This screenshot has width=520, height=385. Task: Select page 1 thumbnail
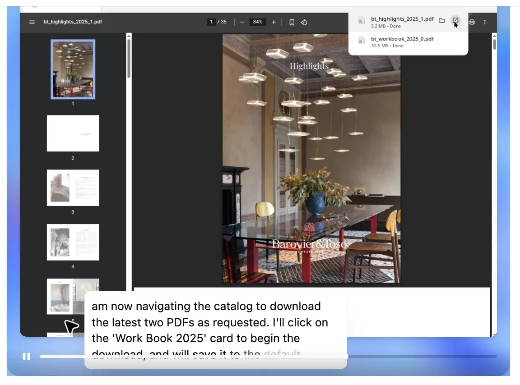73,69
